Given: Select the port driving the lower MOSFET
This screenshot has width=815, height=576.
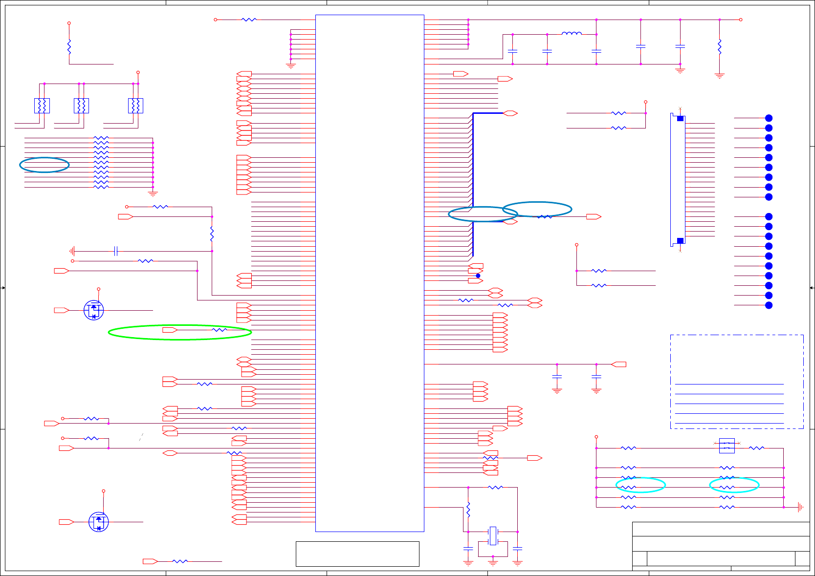Looking at the screenshot, I should 66,522.
